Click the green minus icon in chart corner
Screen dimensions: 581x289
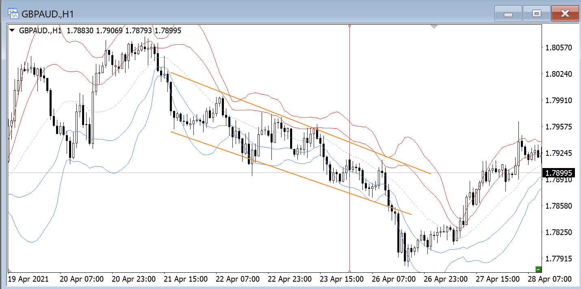tap(539, 269)
